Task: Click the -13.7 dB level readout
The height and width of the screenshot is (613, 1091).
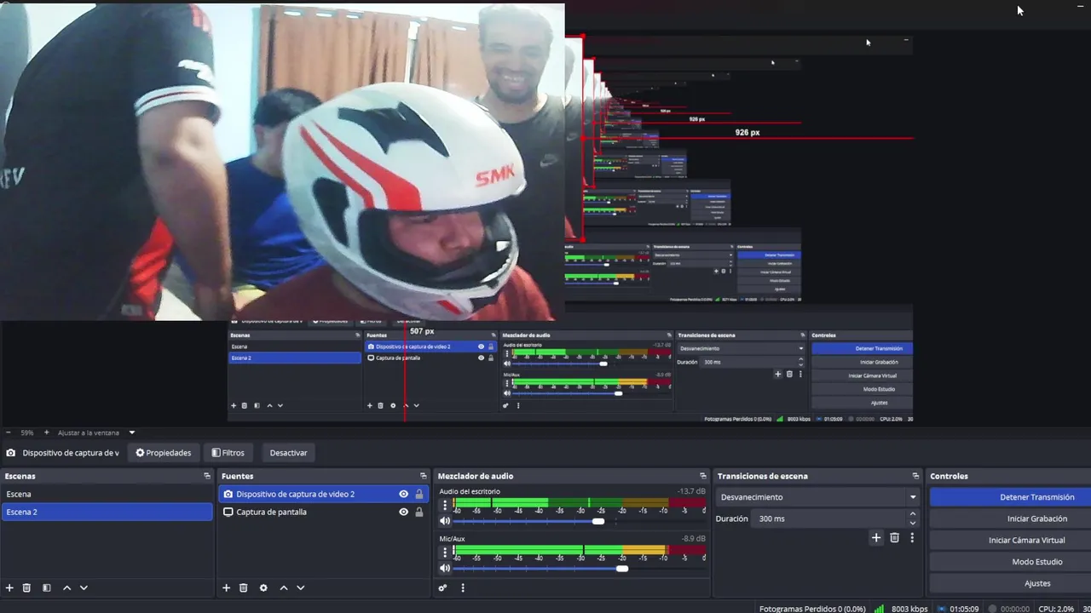Action: [691, 491]
